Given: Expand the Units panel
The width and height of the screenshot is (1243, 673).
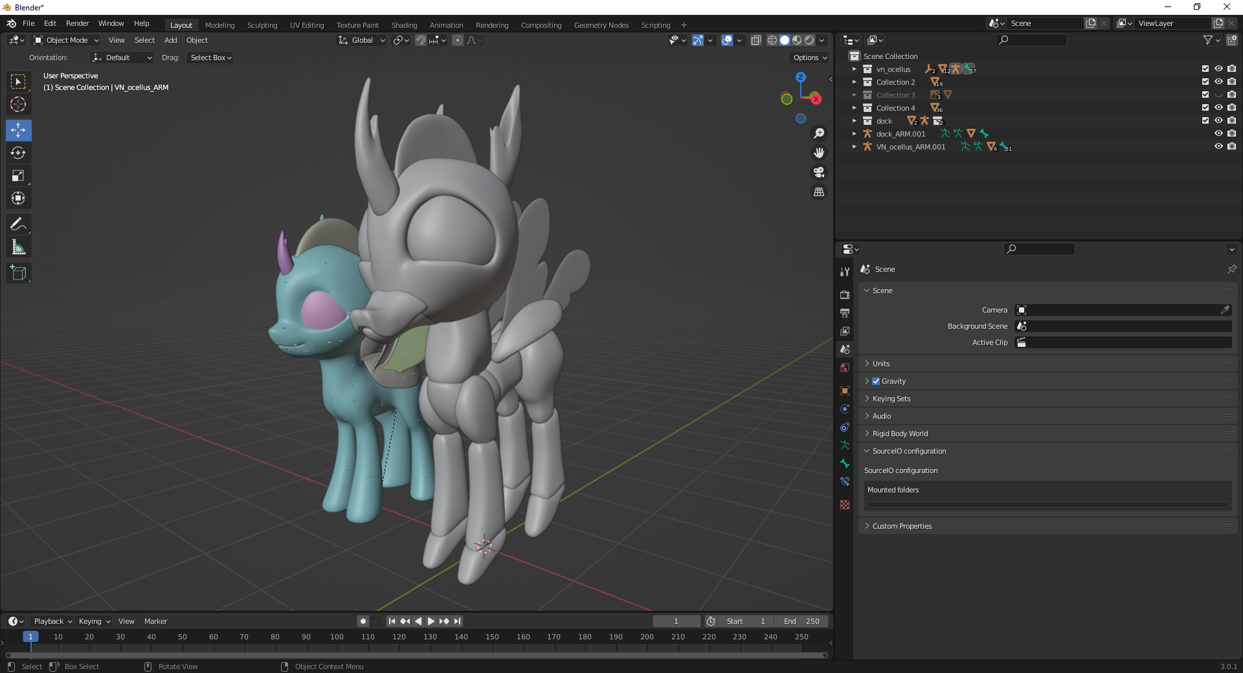Looking at the screenshot, I should pyautogui.click(x=881, y=364).
